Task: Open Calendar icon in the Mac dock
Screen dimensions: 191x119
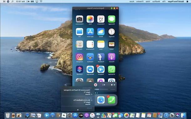Action: click(149, 115)
